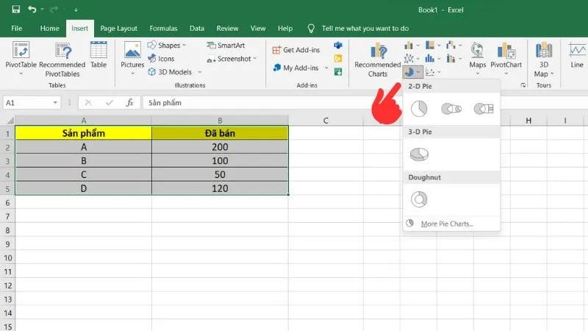
Task: Open the File tab
Action: coord(16,29)
